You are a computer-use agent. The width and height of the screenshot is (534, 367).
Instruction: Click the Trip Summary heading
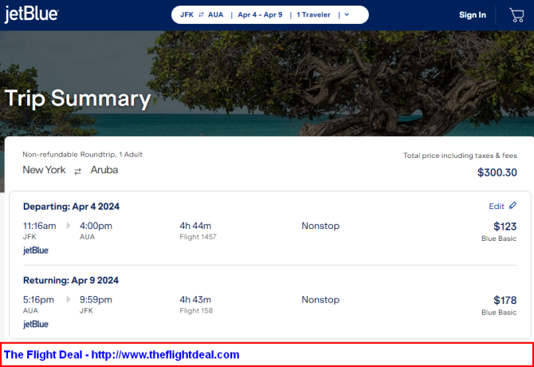click(x=77, y=99)
